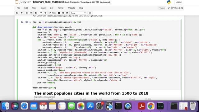This screenshot has width=199, height=112.
Task: Click the ax.set_yticks([]) line
Action: click(48, 63)
